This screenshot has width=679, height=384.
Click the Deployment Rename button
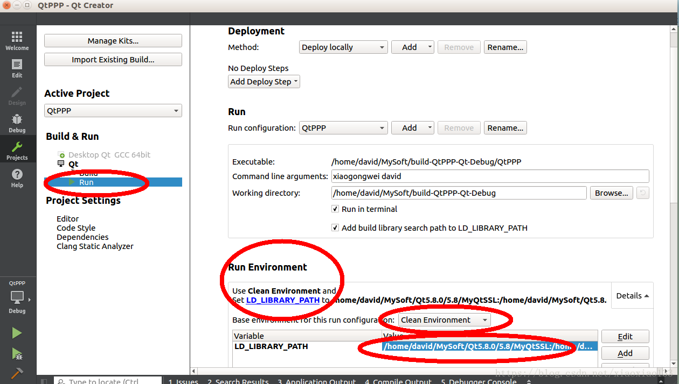(x=505, y=47)
